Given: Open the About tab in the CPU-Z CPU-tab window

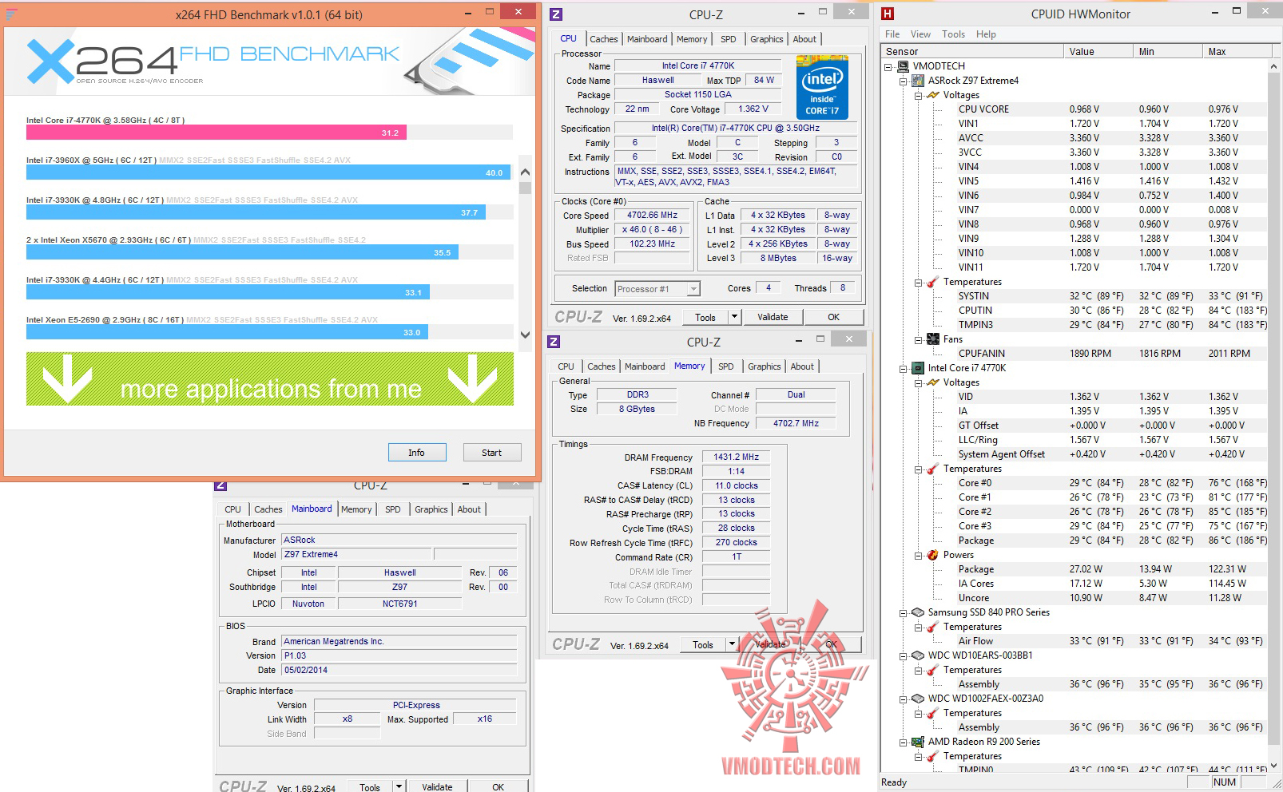Looking at the screenshot, I should (804, 39).
